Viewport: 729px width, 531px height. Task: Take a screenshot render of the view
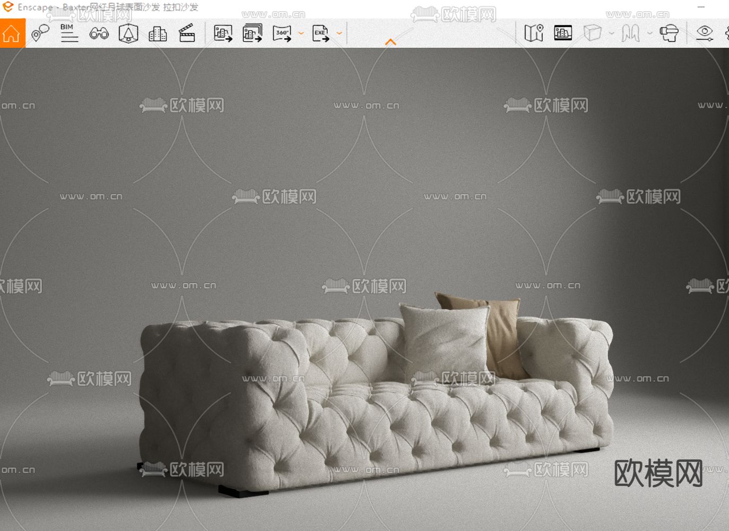point(223,33)
